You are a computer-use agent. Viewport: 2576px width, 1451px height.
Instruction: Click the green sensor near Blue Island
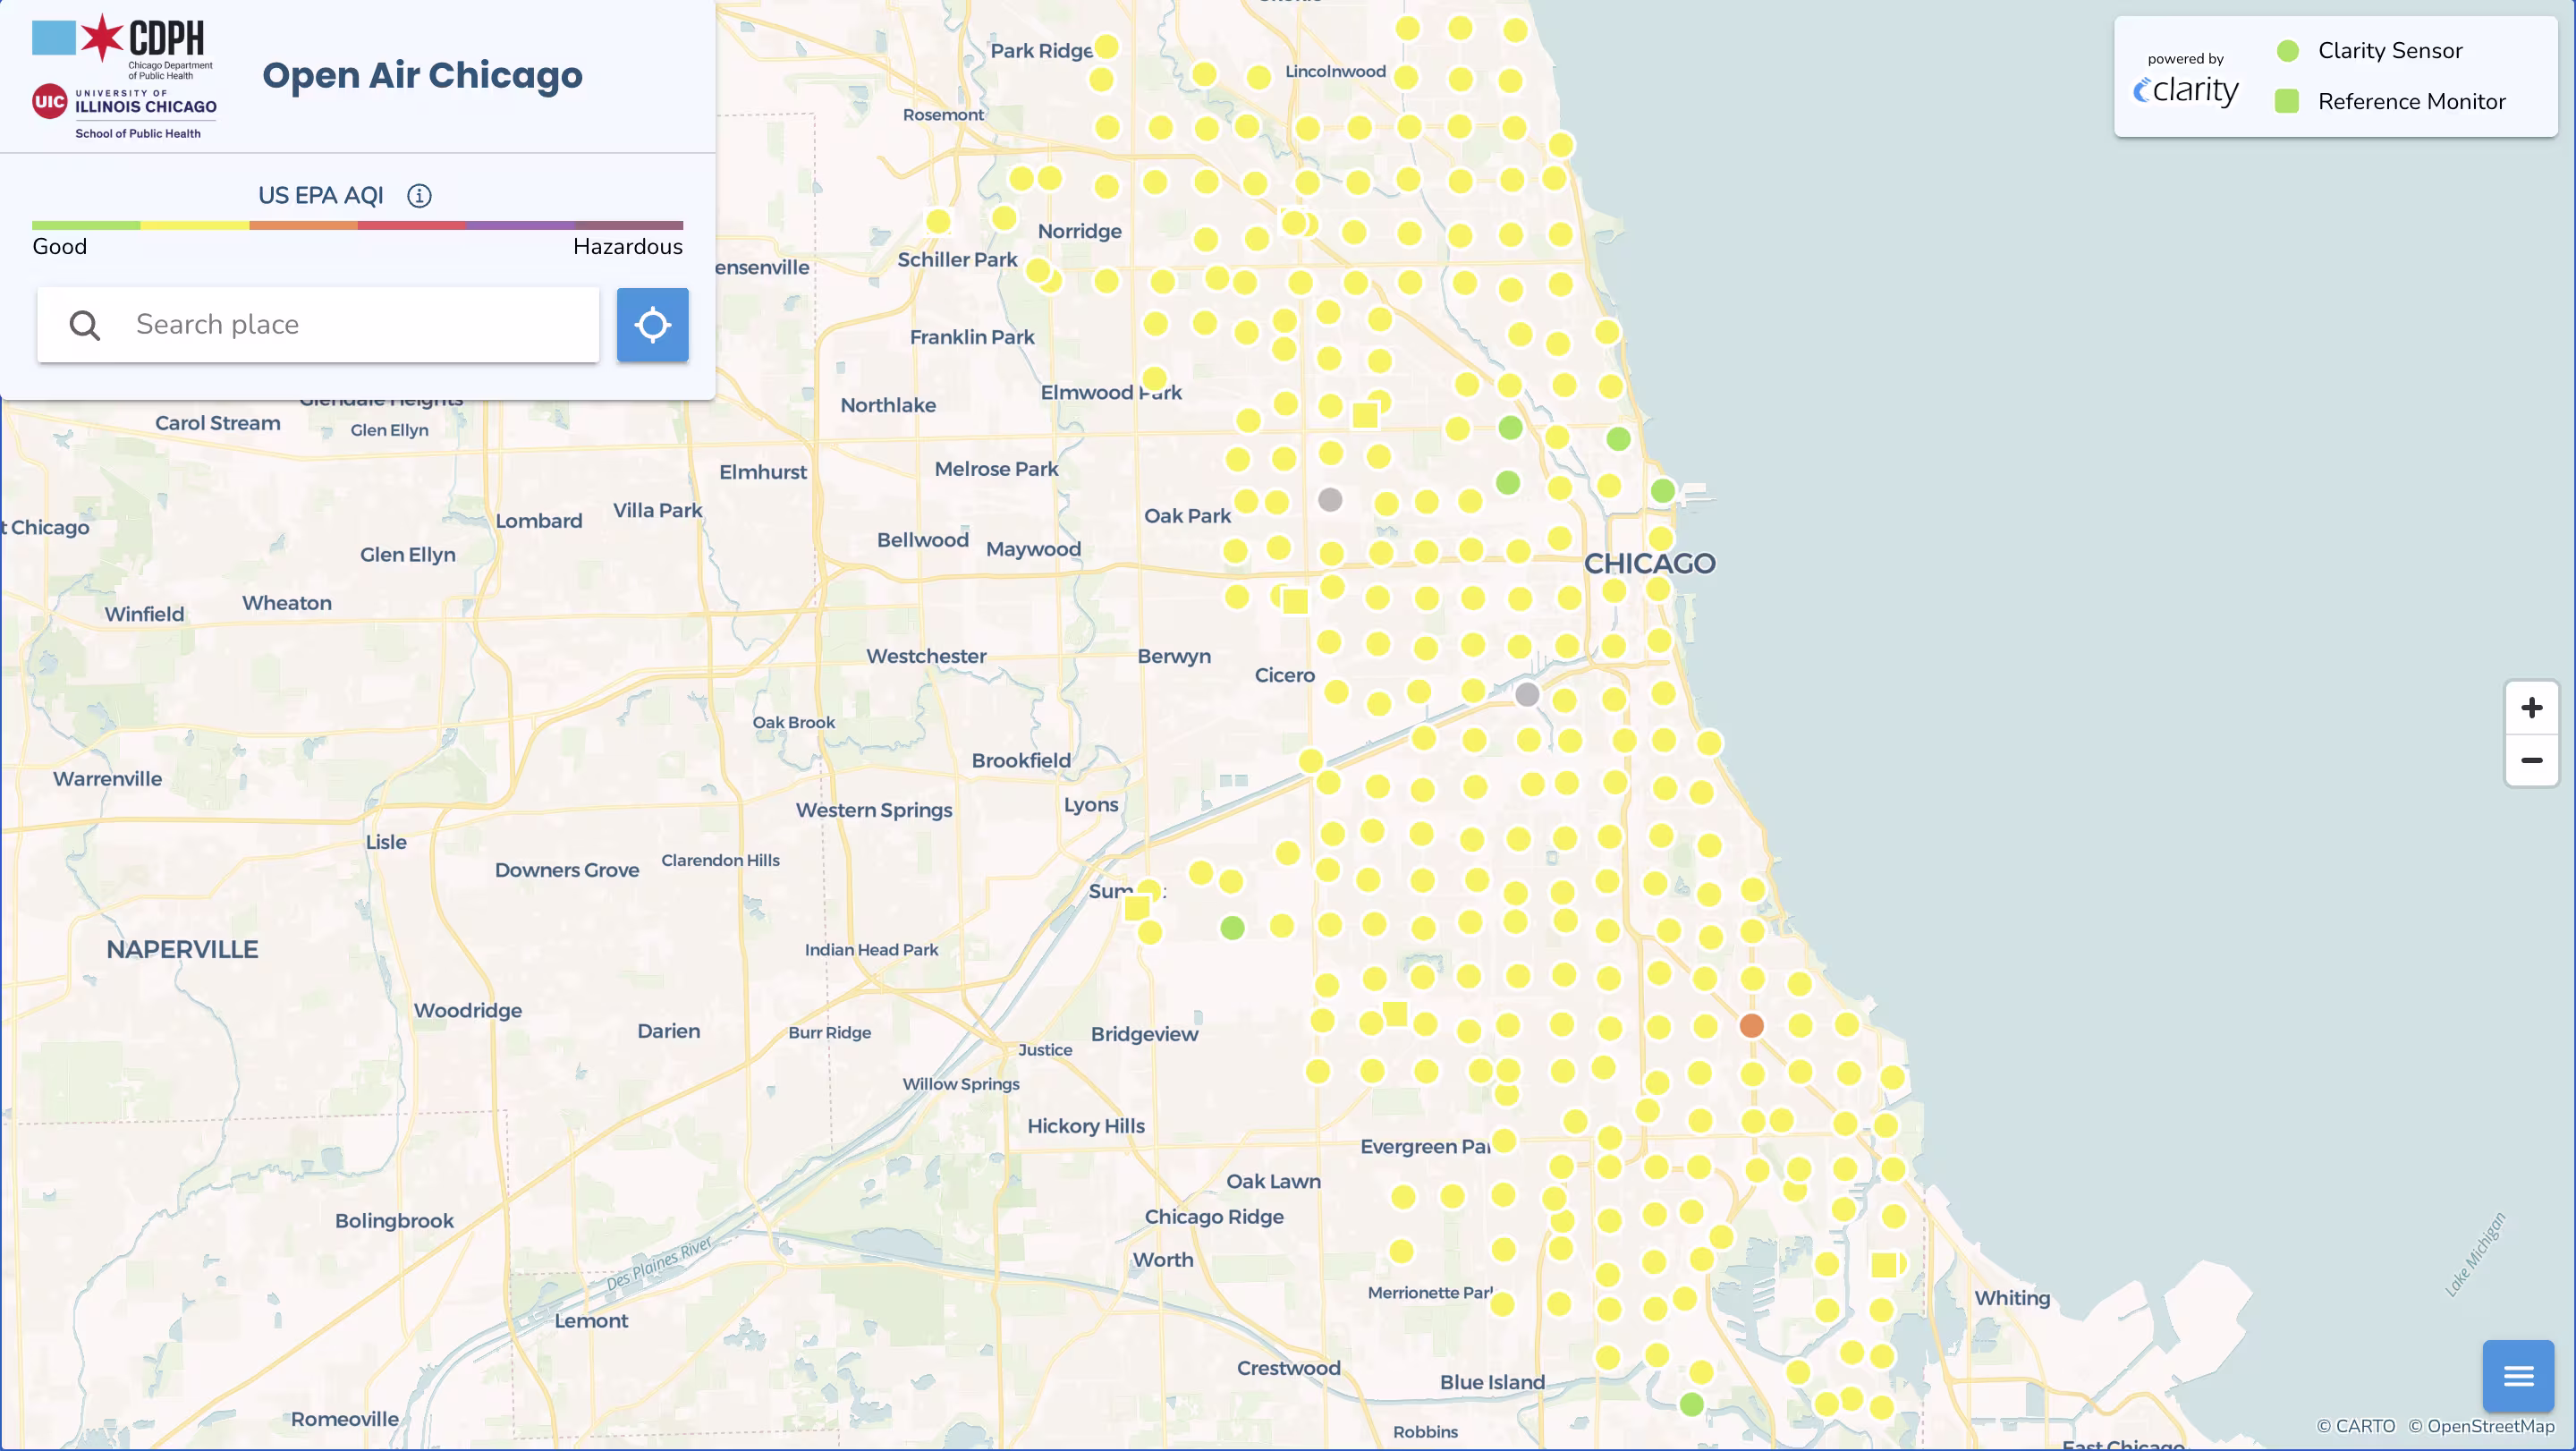click(x=1691, y=1405)
